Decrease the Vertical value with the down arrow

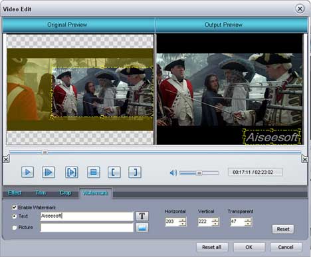(x=215, y=224)
